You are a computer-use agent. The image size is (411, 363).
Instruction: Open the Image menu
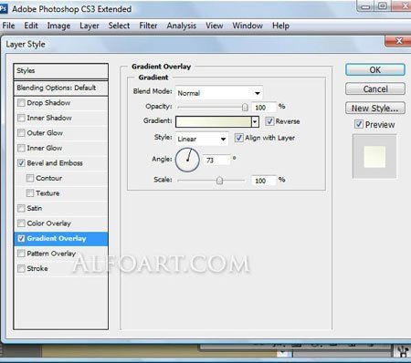tap(58, 26)
